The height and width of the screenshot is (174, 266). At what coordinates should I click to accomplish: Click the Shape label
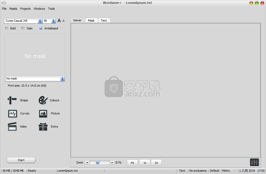coord(24,100)
